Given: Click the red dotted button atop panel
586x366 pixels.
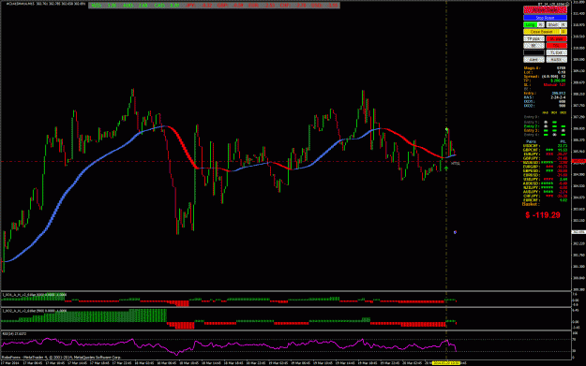Looking at the screenshot, I should (x=545, y=9).
